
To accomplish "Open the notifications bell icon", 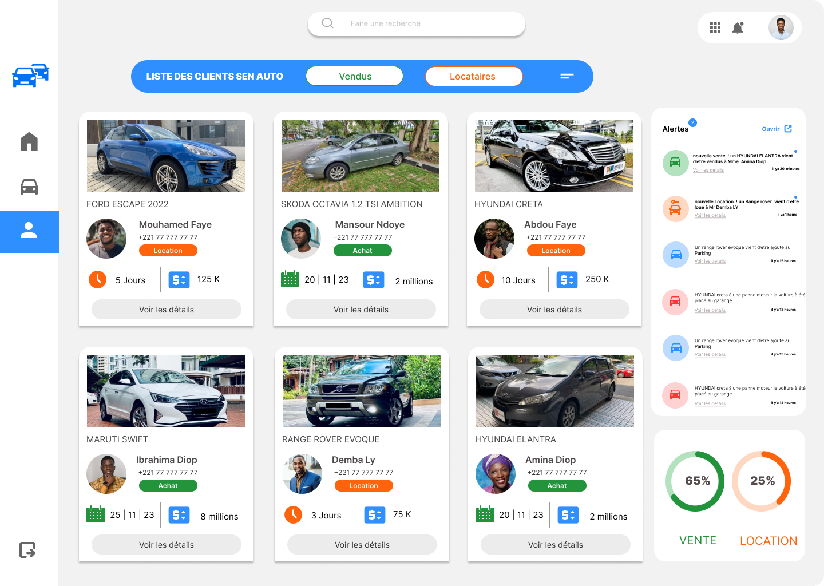I will pos(738,27).
